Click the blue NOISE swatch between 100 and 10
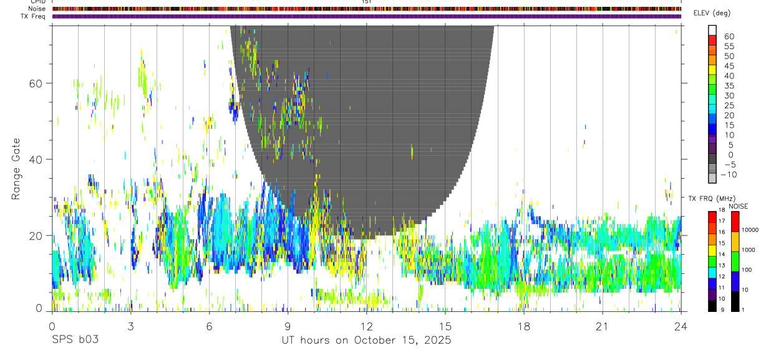This screenshot has height=353, width=766. [735, 281]
